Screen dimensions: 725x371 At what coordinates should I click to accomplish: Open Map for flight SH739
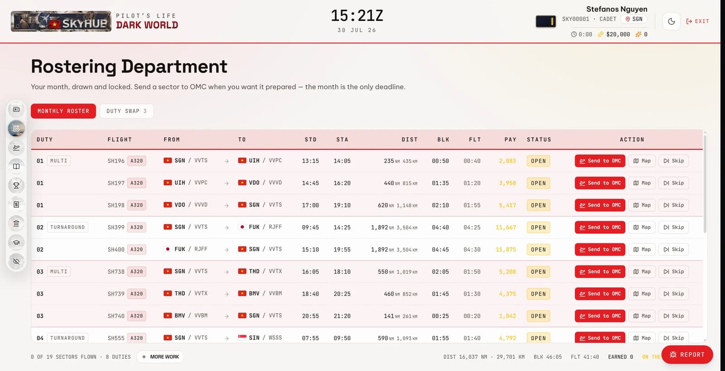tap(642, 294)
